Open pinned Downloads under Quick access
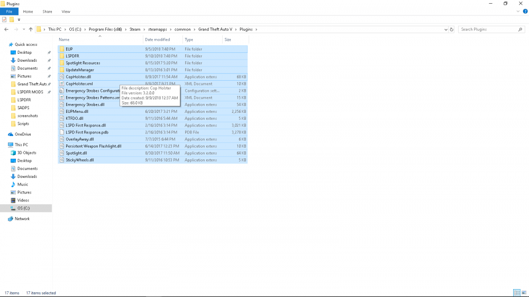Image resolution: width=529 pixels, height=297 pixels. pyautogui.click(x=27, y=60)
